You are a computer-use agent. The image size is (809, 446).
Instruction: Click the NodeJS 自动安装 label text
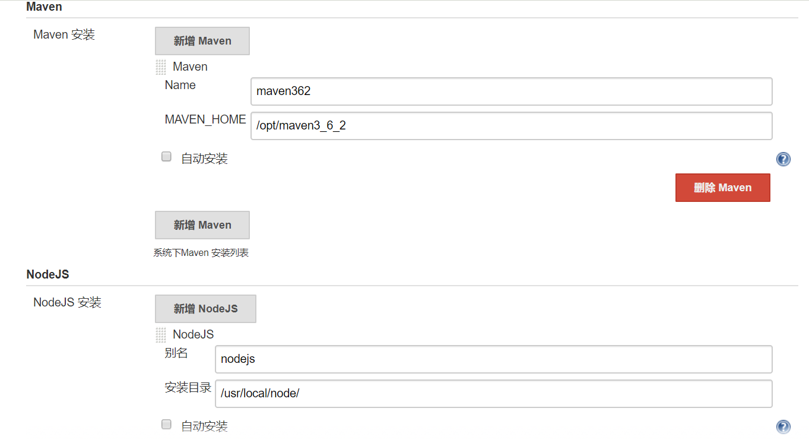(204, 426)
